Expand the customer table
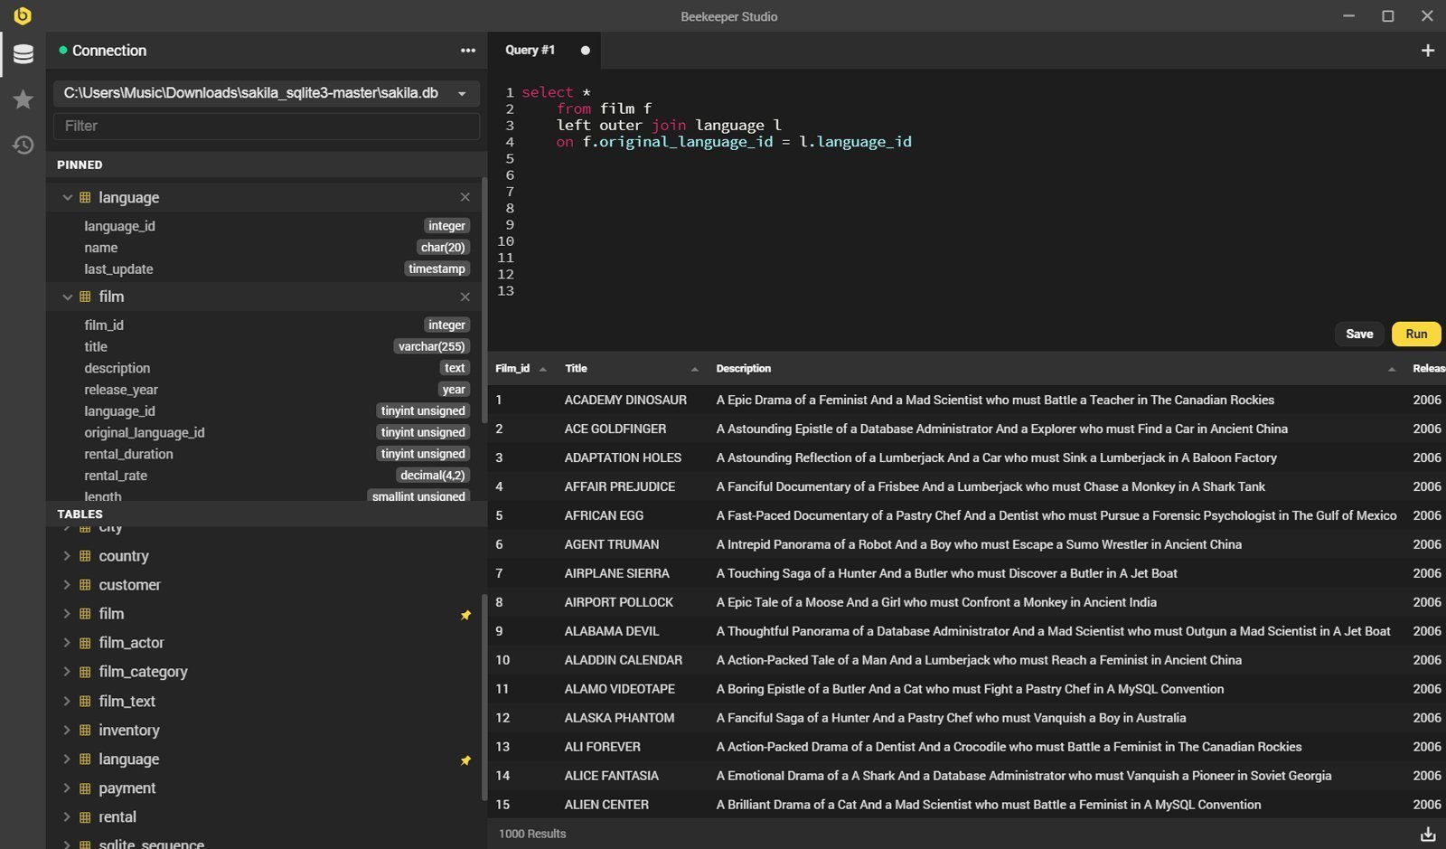The image size is (1446, 849). click(x=67, y=585)
